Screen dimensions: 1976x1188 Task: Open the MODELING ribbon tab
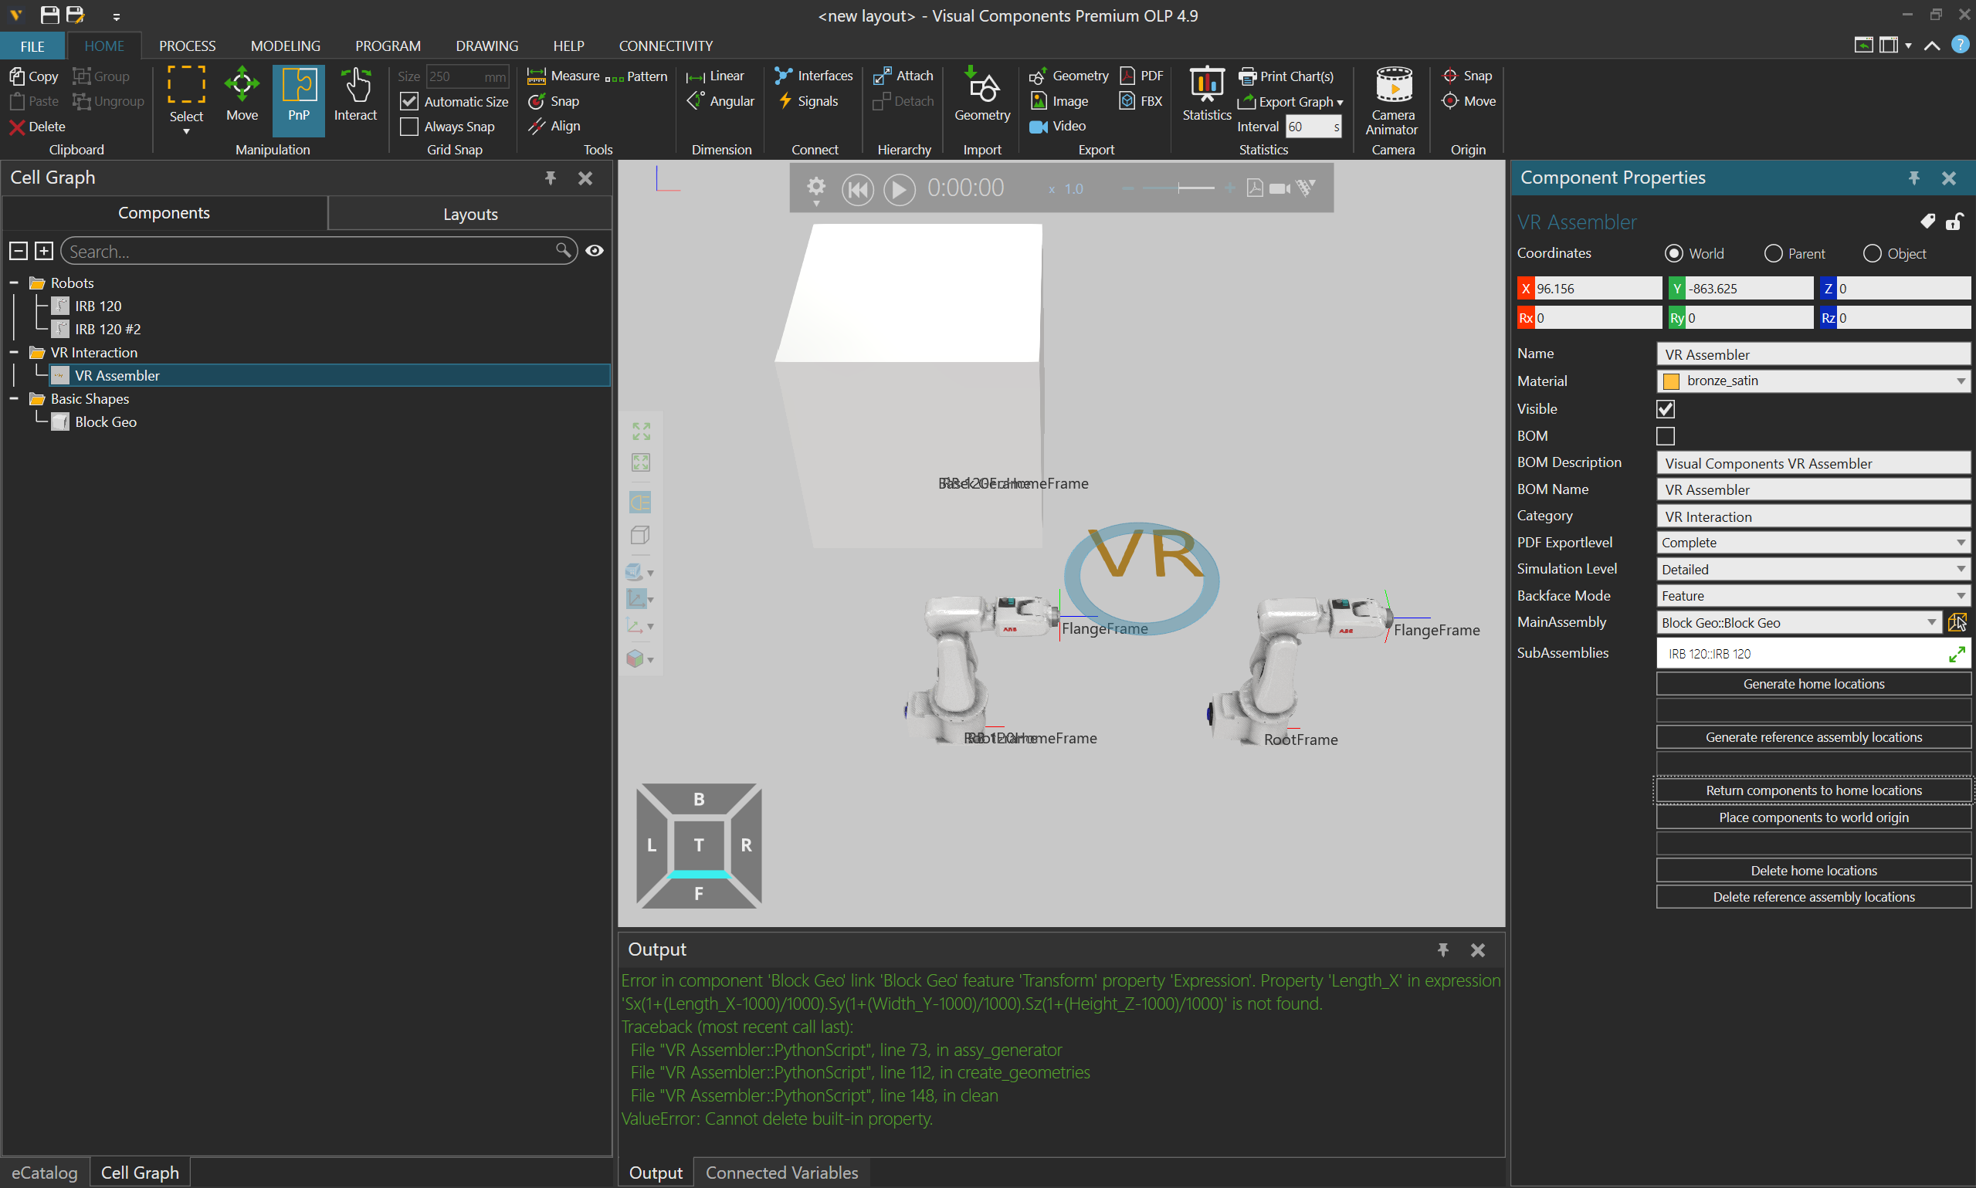285,46
